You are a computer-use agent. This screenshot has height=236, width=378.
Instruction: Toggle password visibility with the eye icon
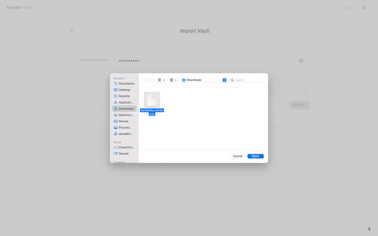[x=301, y=61]
